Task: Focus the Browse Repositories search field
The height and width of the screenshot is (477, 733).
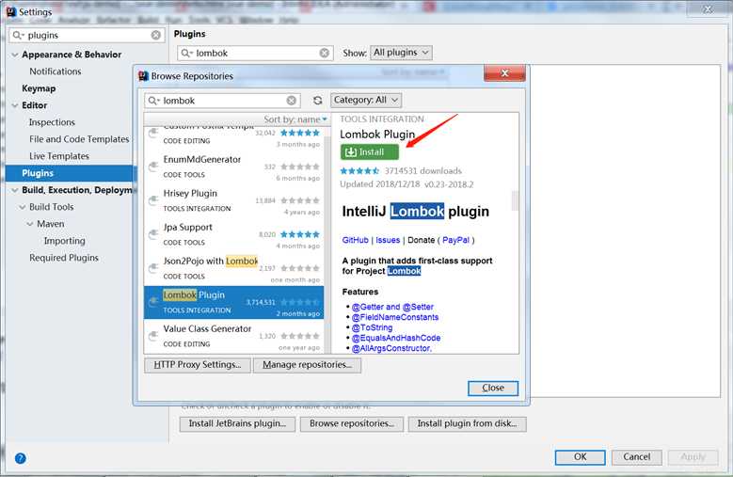Action: click(x=222, y=101)
